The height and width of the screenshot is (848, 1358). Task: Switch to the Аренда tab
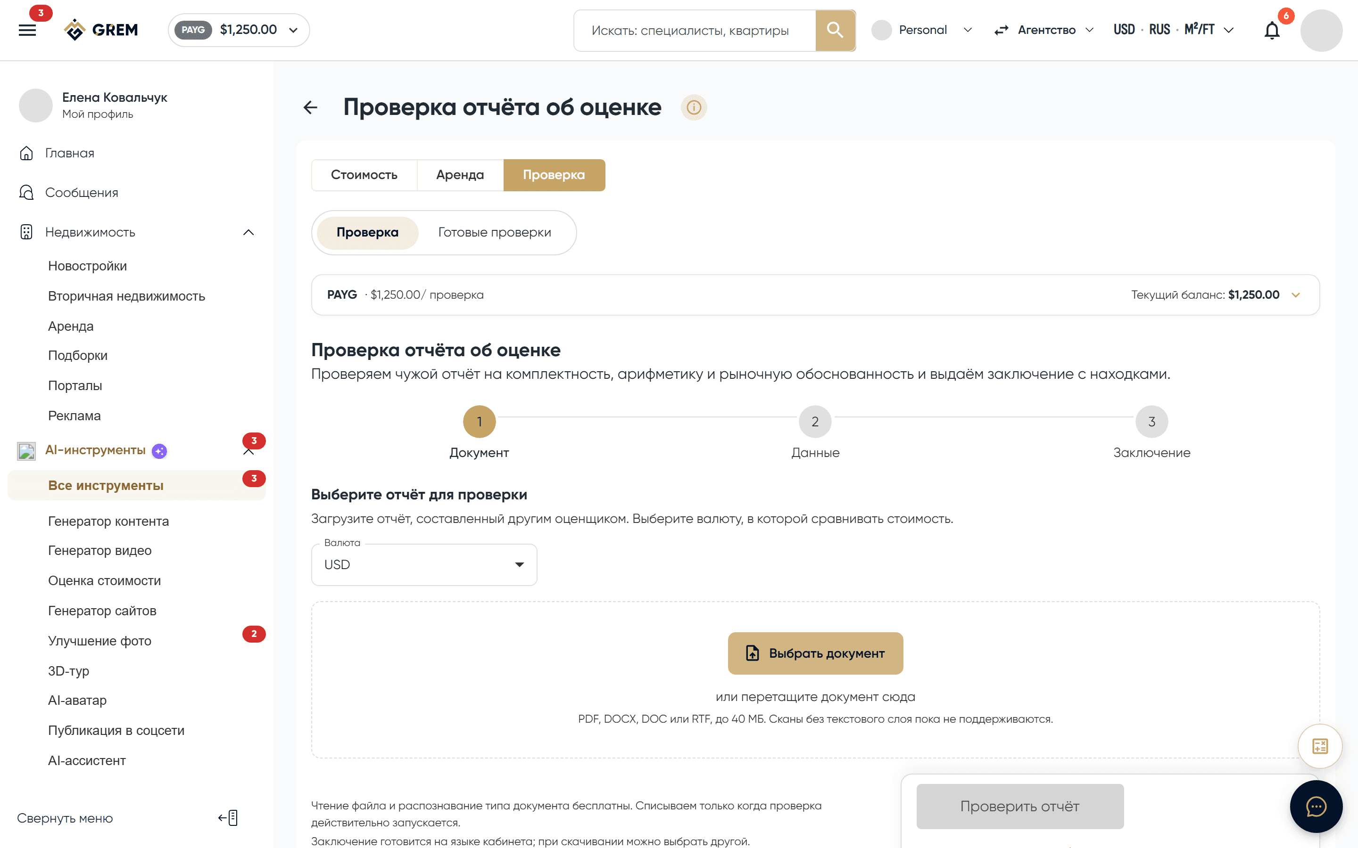click(x=460, y=175)
